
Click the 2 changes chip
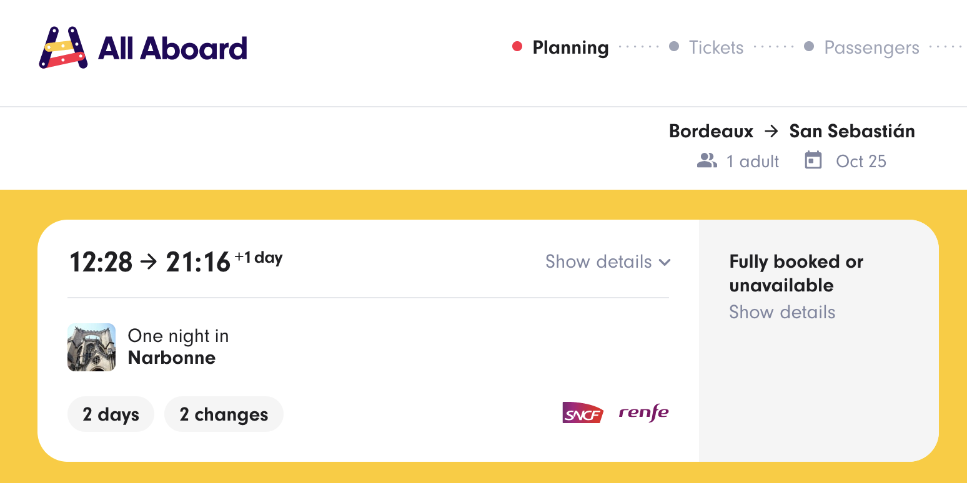[224, 414]
